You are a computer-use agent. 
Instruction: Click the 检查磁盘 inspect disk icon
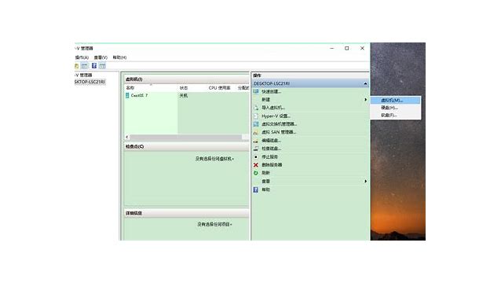[256, 149]
